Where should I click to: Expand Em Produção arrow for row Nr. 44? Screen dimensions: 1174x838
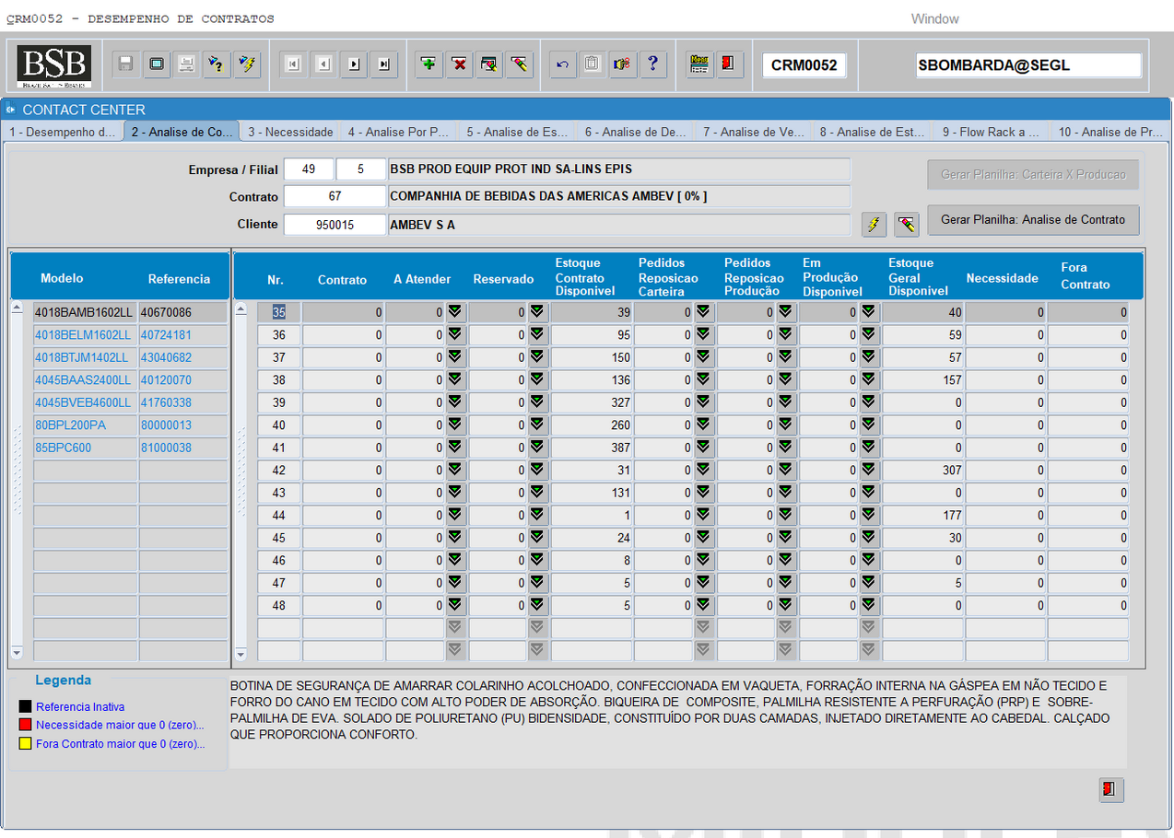coord(868,515)
